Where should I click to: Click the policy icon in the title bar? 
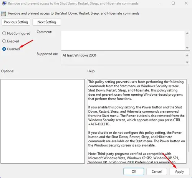coord(4,3)
